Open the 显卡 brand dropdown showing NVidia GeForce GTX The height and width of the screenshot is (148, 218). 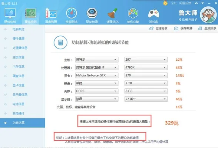97,75
